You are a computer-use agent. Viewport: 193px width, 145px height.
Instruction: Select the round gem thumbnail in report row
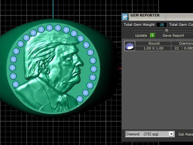click(x=129, y=46)
